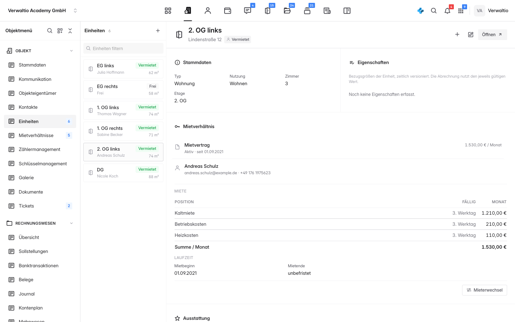Screen dimensions: 515x322
Task: Click the blue logo icon in the header
Action: tap(421, 11)
